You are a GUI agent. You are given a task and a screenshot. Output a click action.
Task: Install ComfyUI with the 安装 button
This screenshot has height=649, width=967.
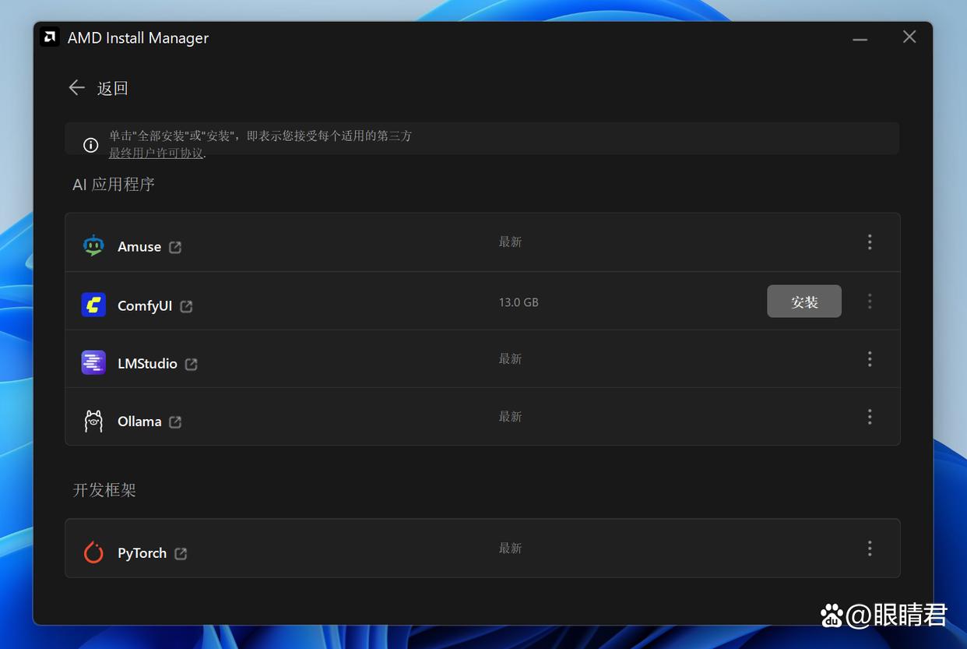(x=804, y=302)
